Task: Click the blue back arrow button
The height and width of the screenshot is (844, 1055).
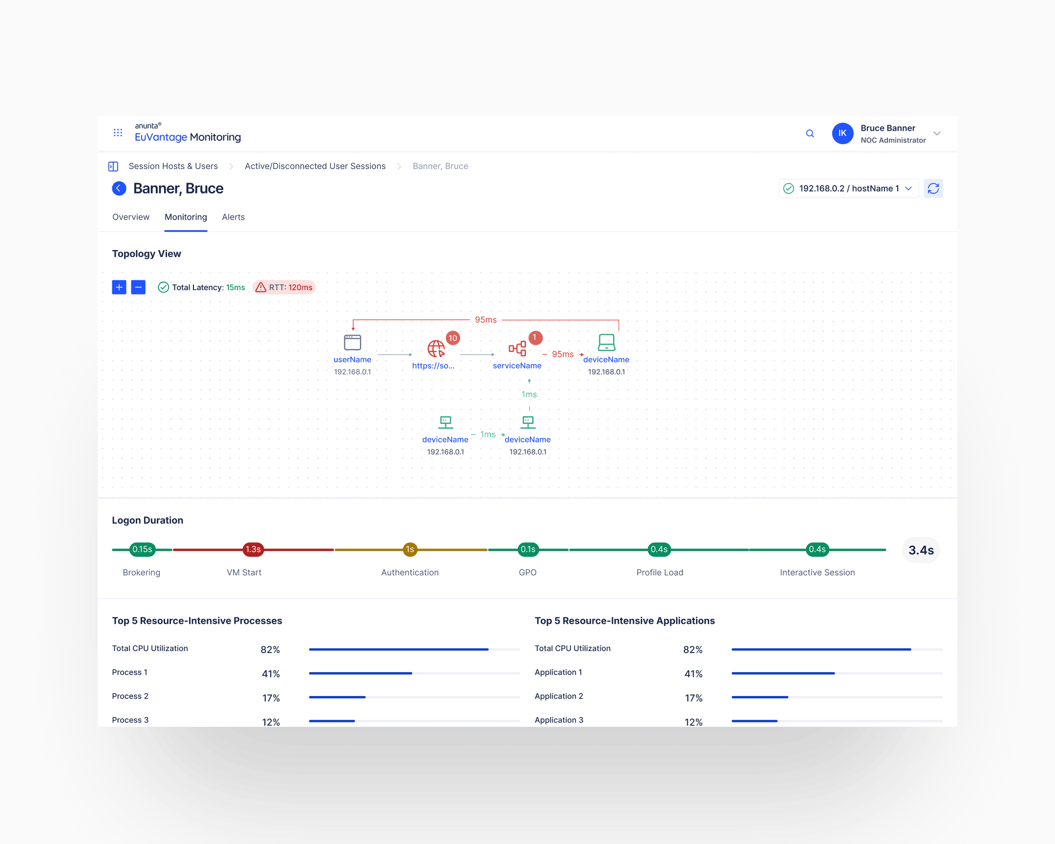Action: (x=119, y=189)
